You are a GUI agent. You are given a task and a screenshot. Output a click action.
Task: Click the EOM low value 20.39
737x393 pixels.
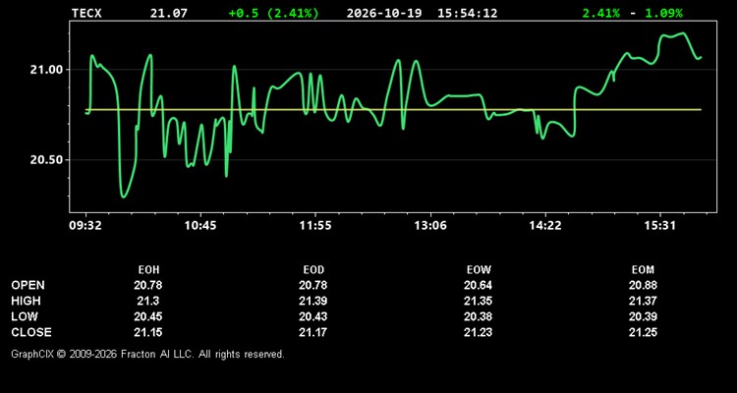[643, 316]
